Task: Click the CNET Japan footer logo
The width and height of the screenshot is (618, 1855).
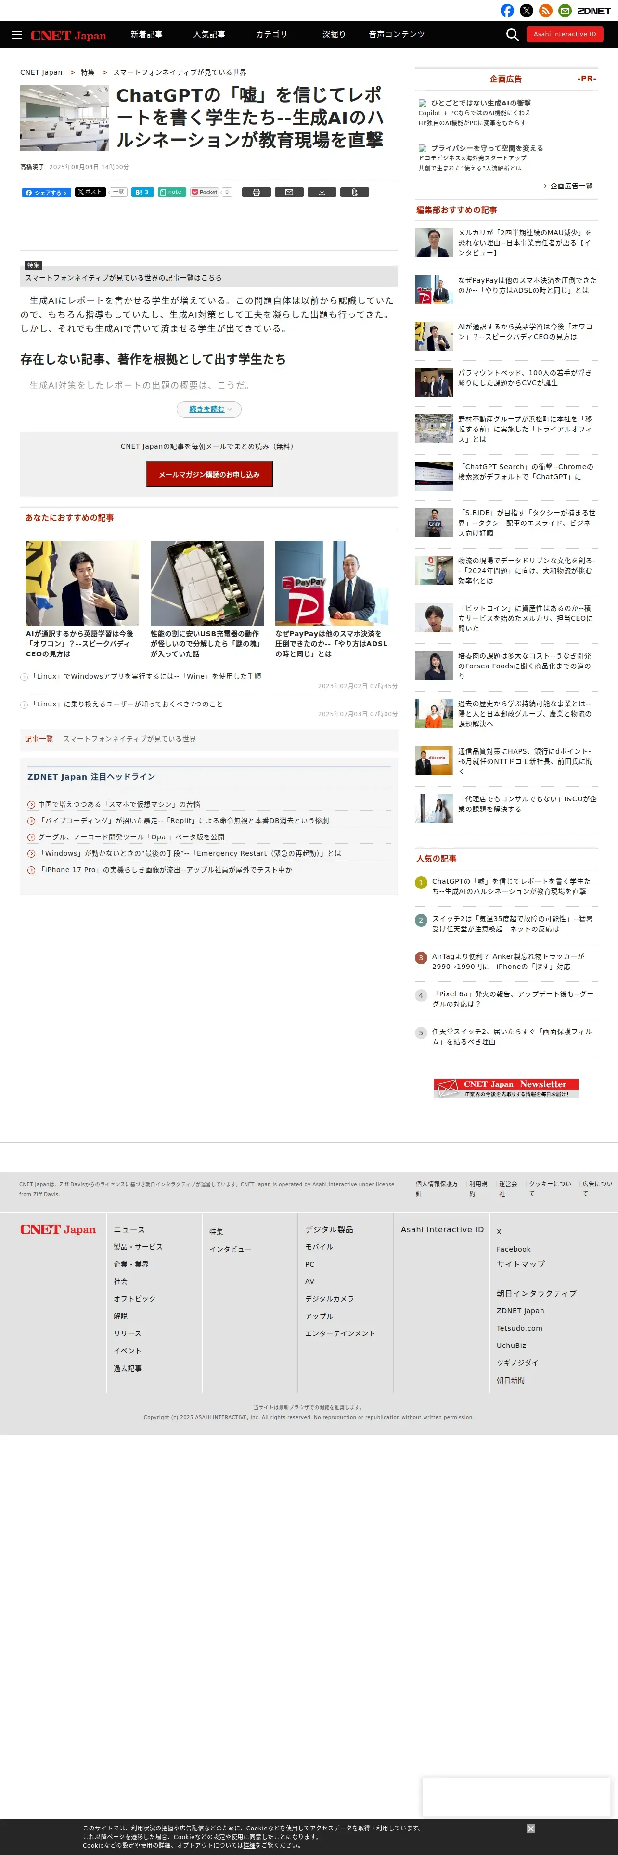Action: click(x=58, y=1229)
